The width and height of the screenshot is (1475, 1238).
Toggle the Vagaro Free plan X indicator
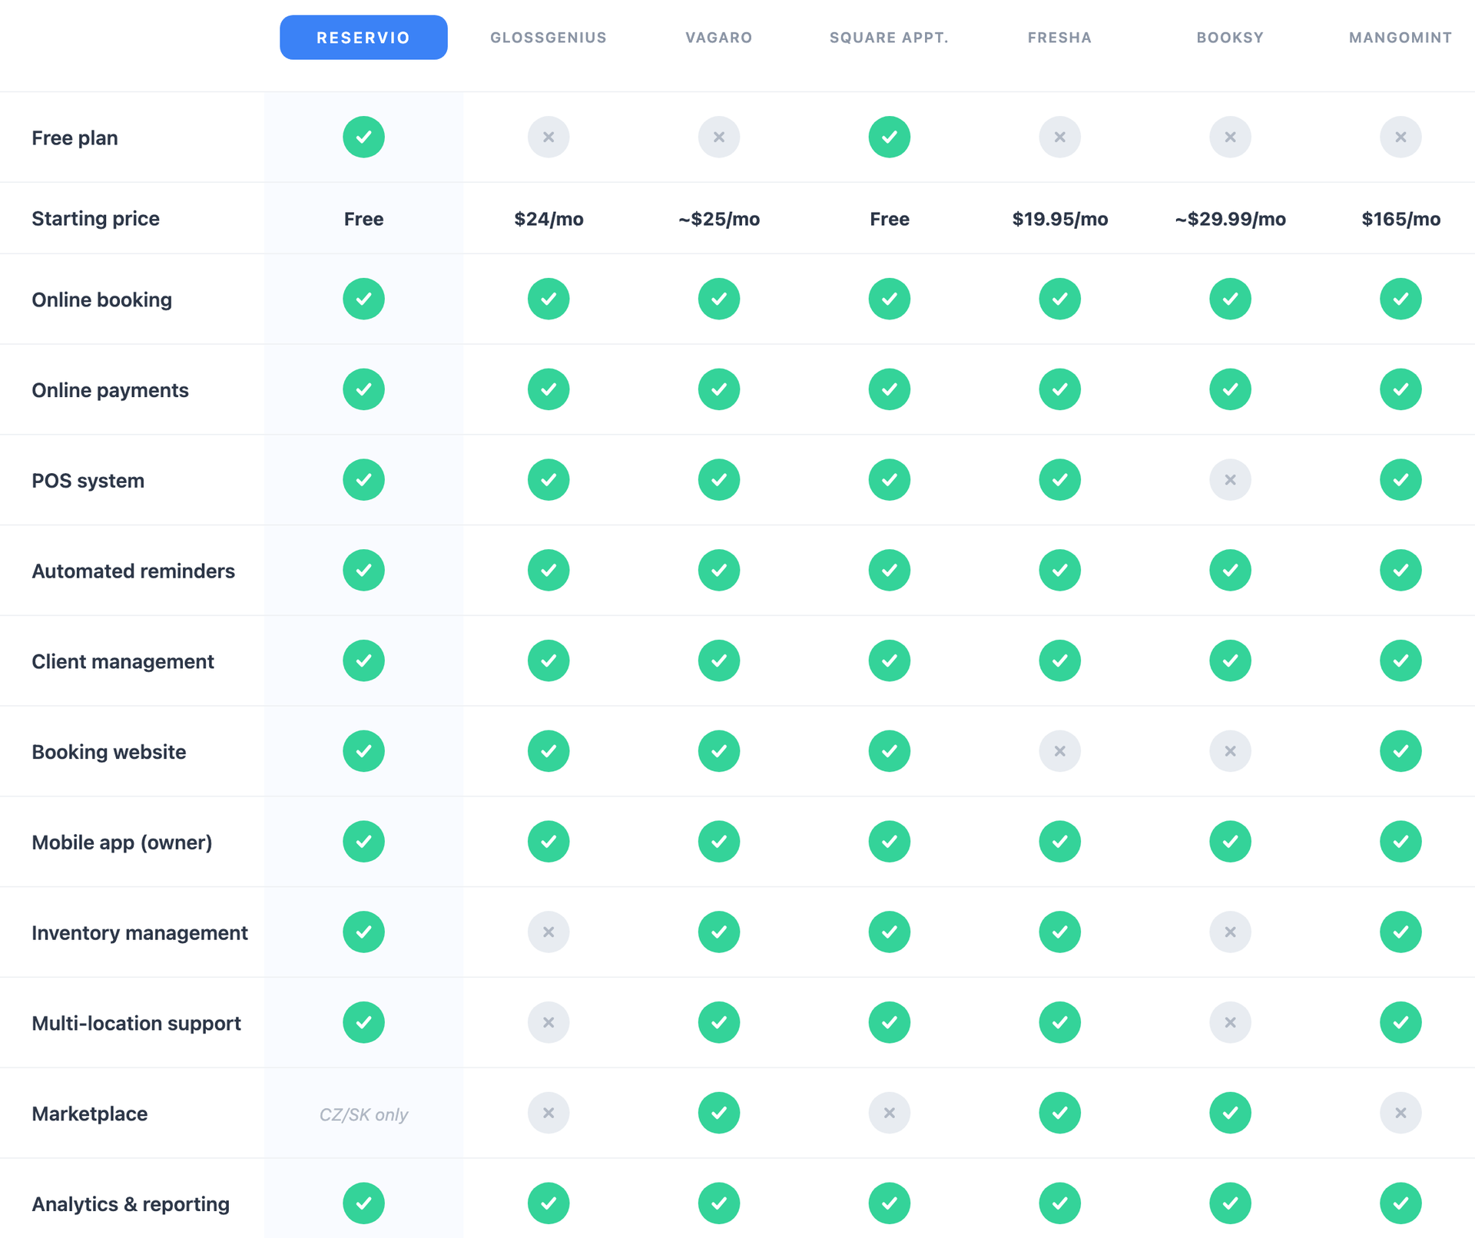pyautogui.click(x=718, y=137)
